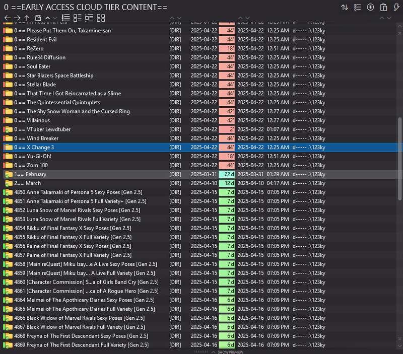Click the folder icon of Stellar Blade
The width and height of the screenshot is (403, 354).
click(8, 85)
